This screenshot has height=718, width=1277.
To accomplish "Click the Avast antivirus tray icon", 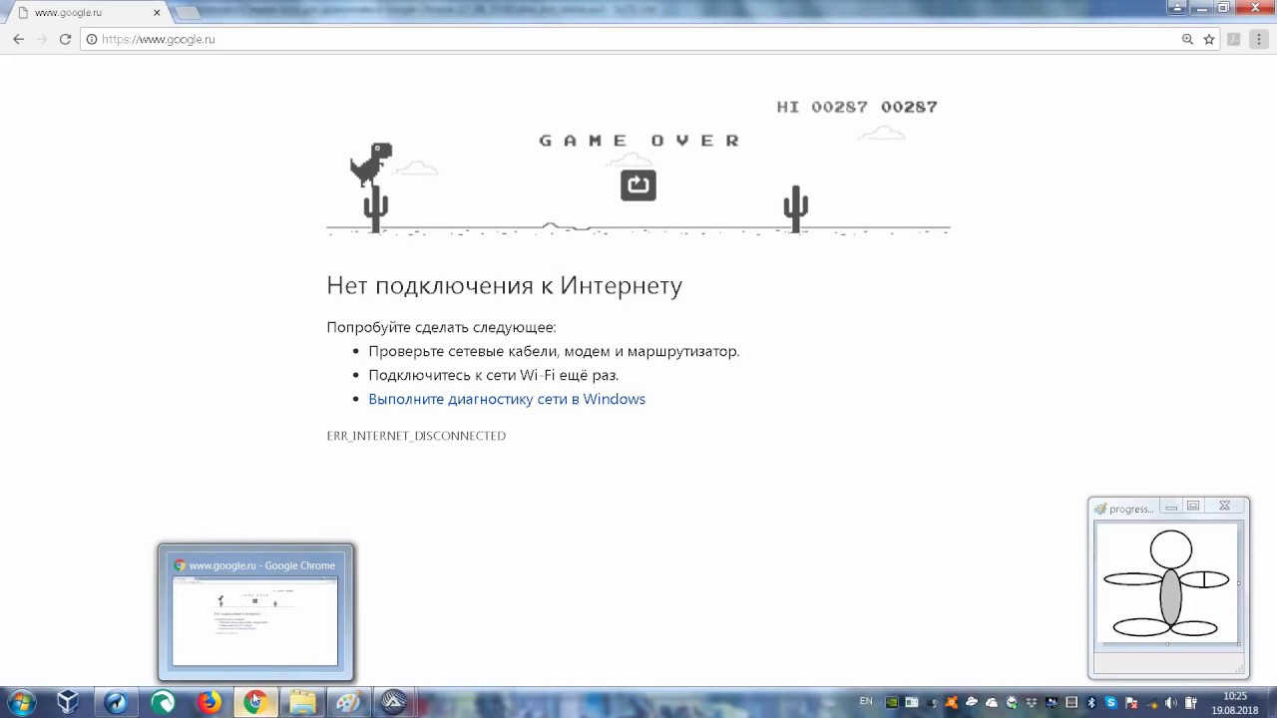I will [951, 702].
